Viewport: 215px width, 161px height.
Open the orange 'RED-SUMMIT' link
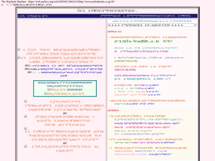pyautogui.click(x=123, y=151)
